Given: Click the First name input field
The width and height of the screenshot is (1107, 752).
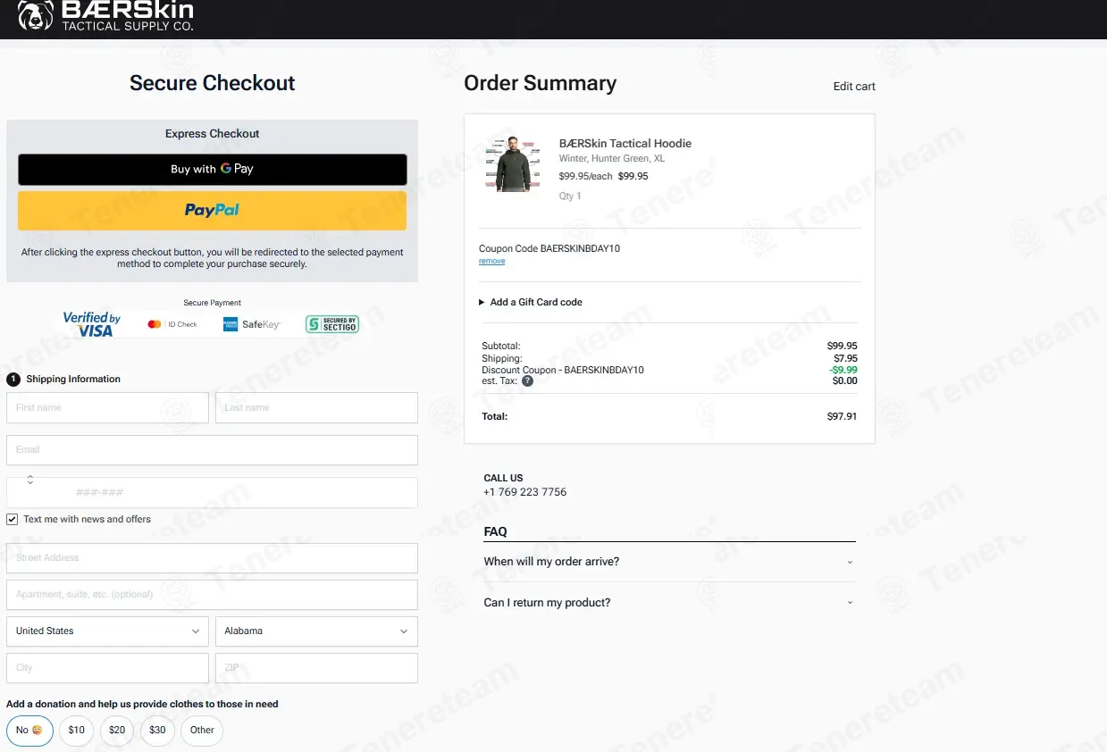Looking at the screenshot, I should (107, 407).
